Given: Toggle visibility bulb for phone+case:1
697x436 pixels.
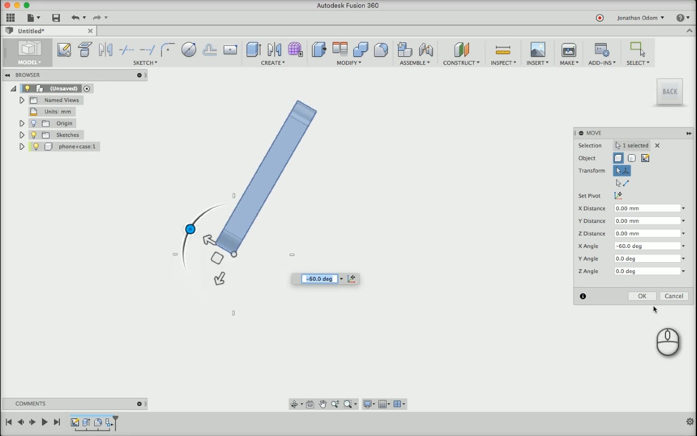Looking at the screenshot, I should 36,147.
